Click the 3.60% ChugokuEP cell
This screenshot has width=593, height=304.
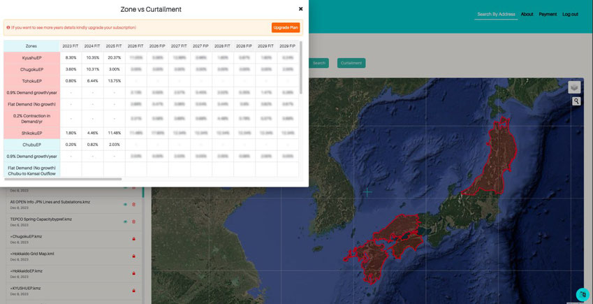(x=71, y=69)
